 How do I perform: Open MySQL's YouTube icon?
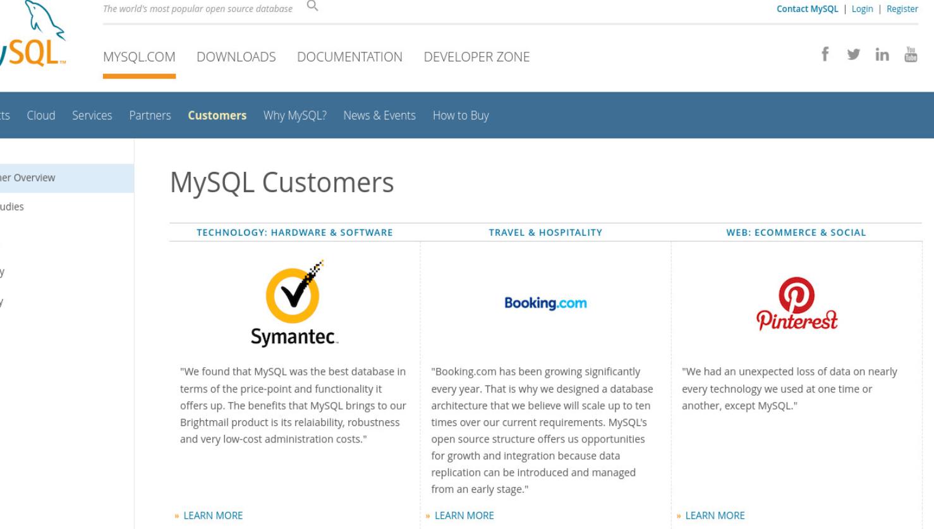pyautogui.click(x=911, y=54)
